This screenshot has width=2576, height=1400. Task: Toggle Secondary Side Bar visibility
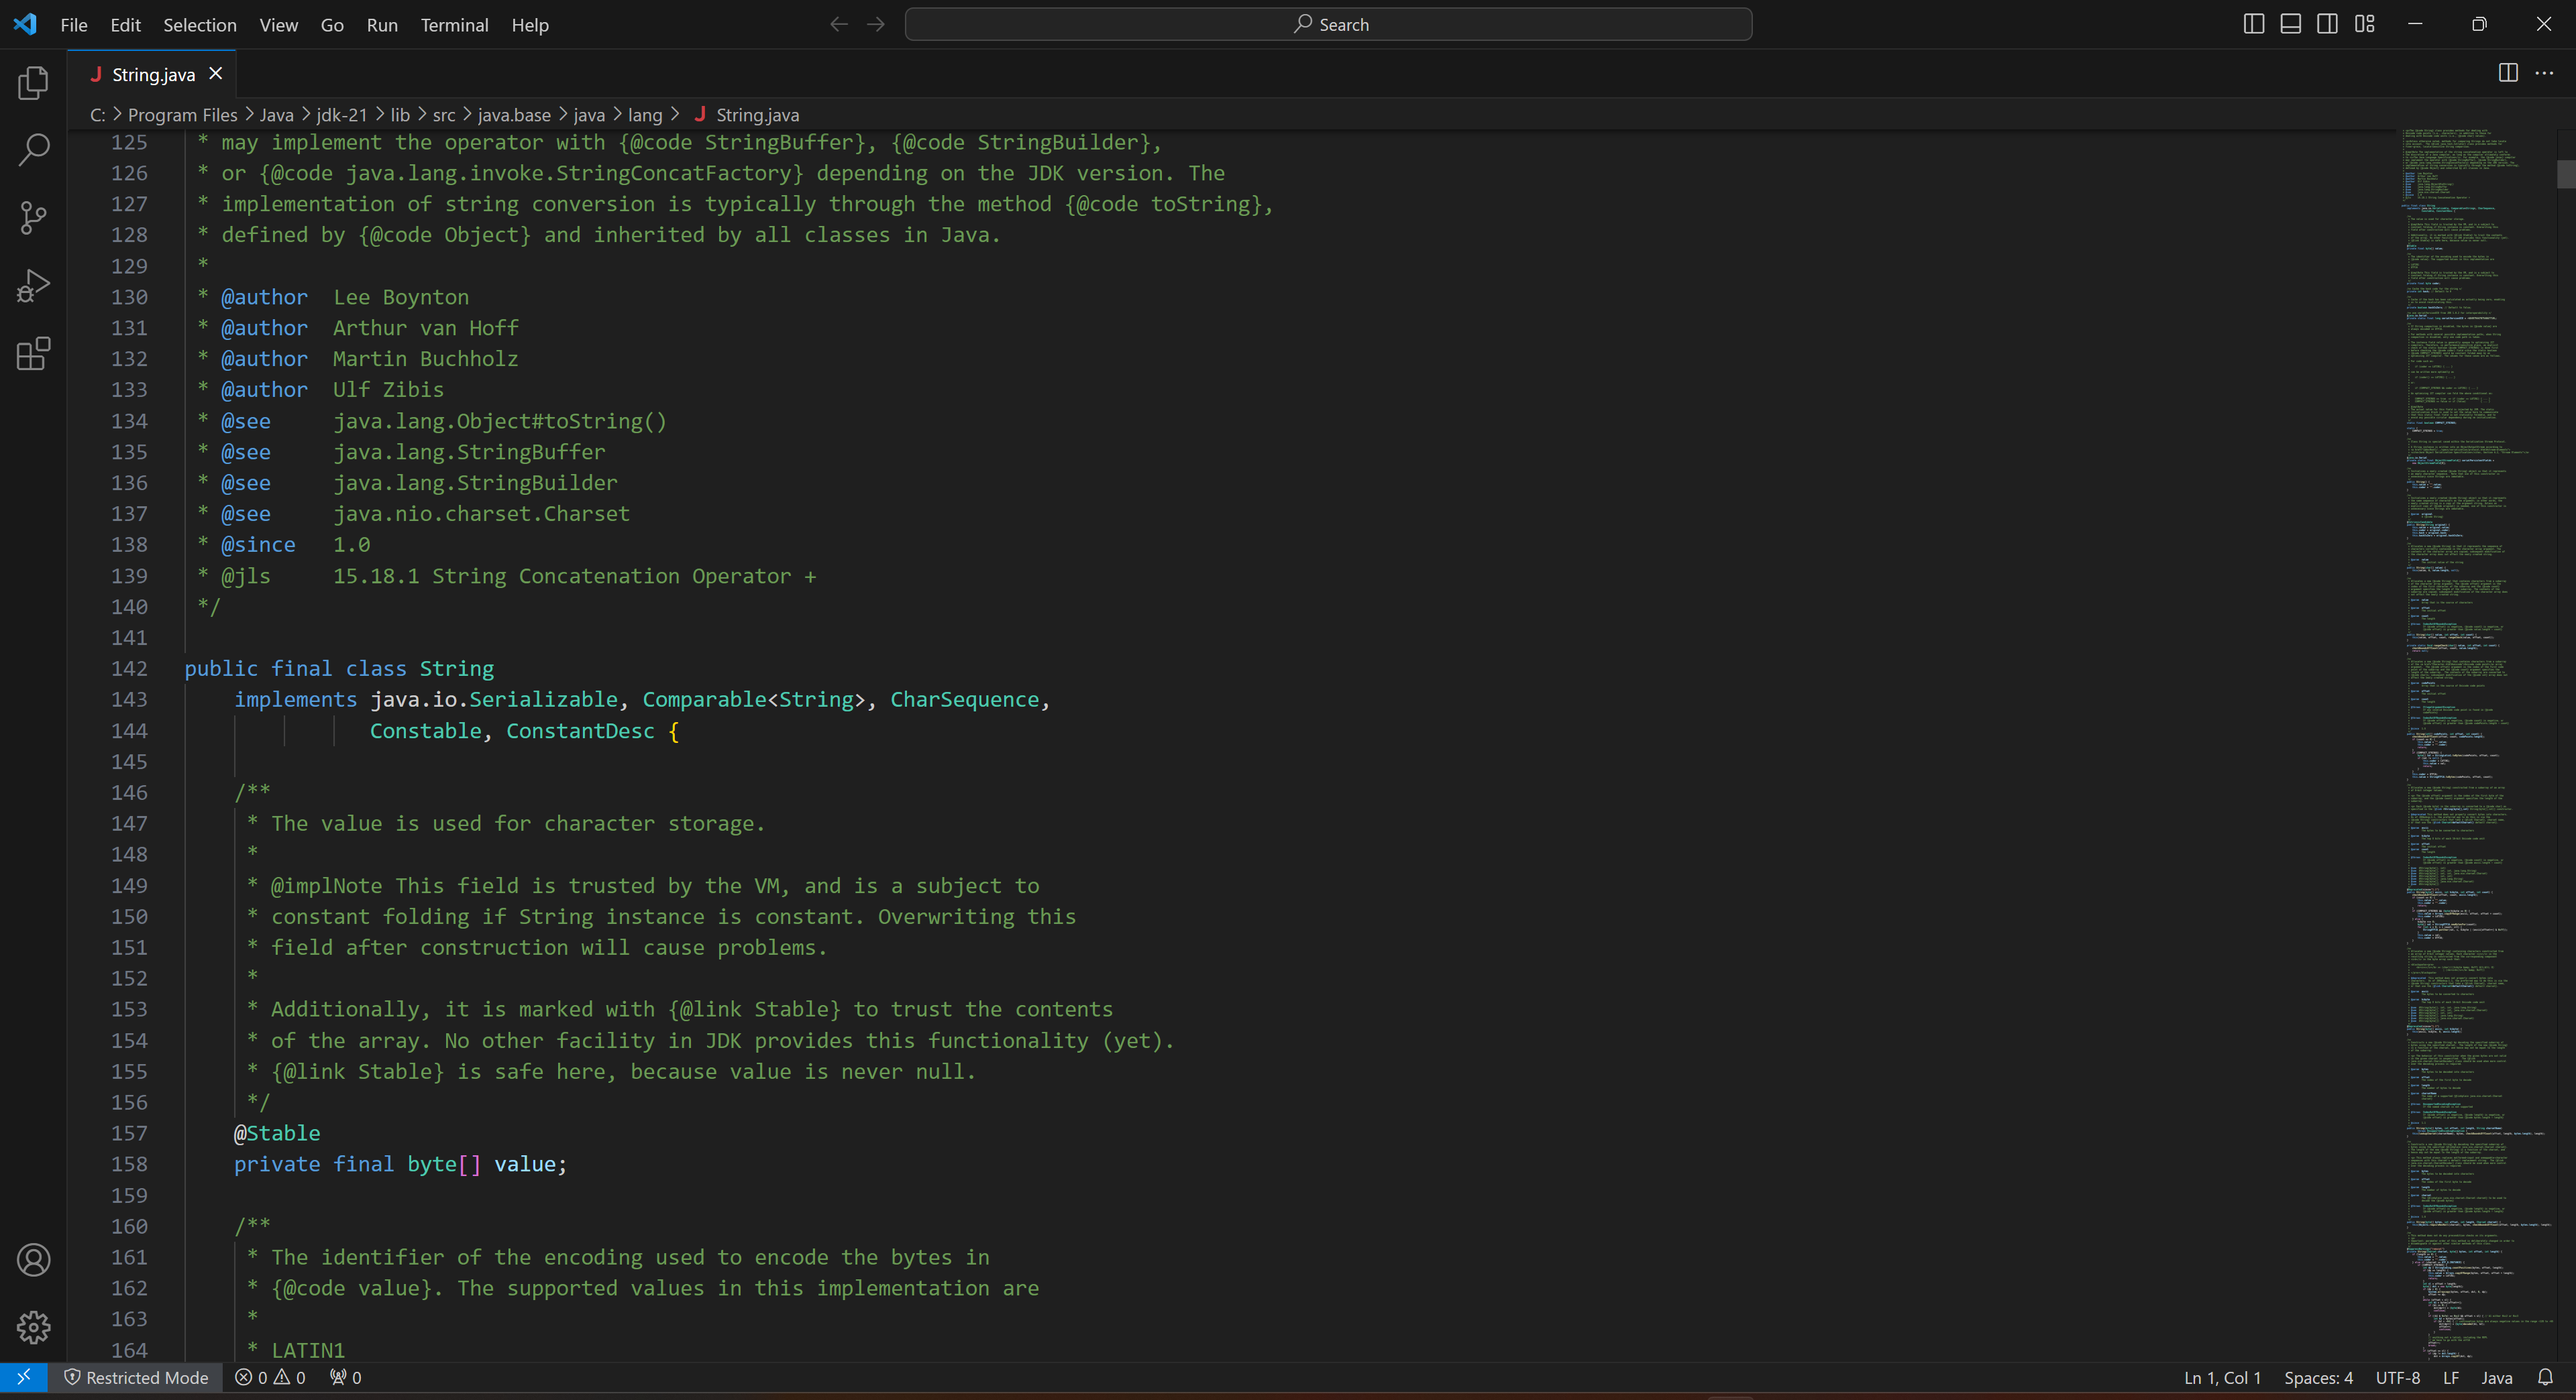[2328, 24]
